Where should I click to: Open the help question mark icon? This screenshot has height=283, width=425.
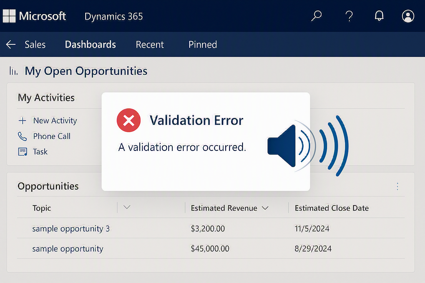[x=349, y=16]
